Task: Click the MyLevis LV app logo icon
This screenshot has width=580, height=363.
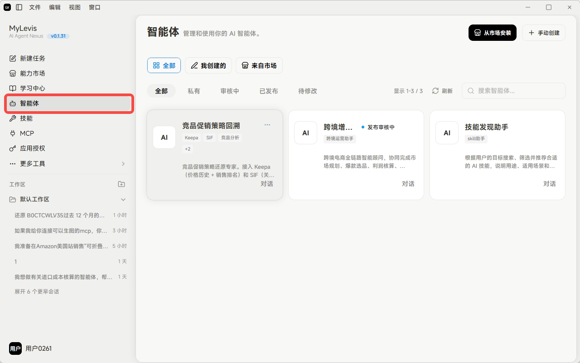Action: point(7,7)
